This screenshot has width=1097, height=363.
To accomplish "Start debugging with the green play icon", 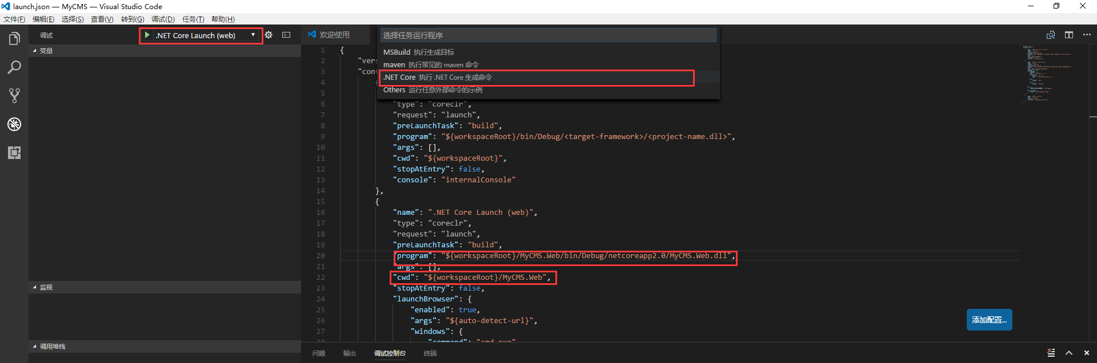I will pos(147,35).
